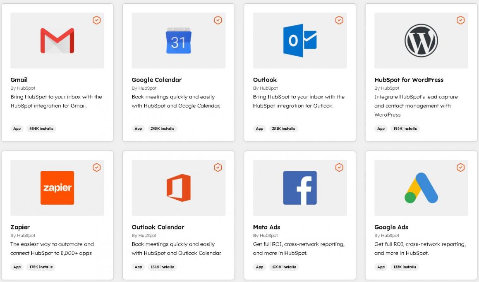Click the certified badge on Meta Ads card
This screenshot has height=282, width=479.
click(339, 167)
